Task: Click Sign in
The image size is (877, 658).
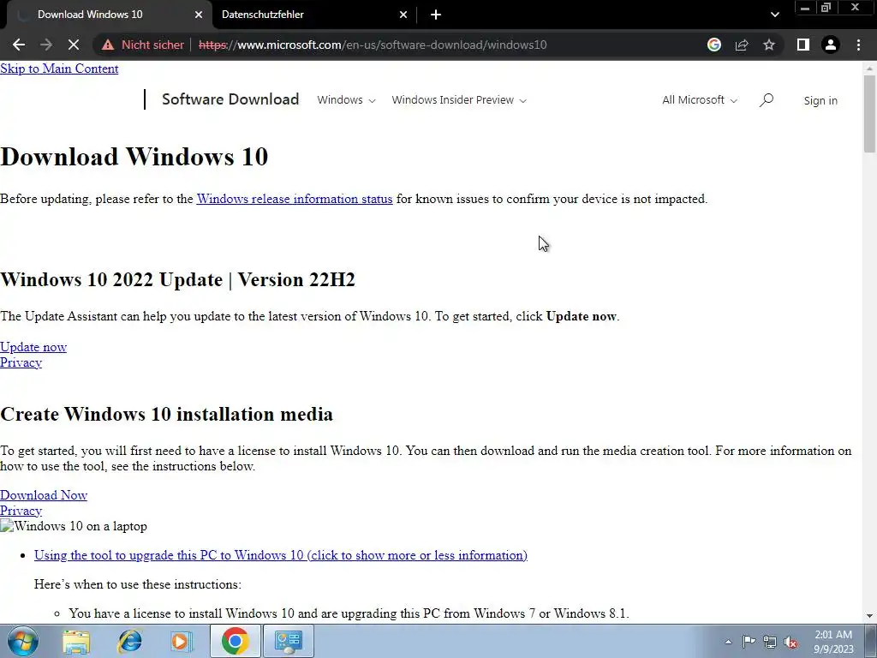Action: coord(820,101)
